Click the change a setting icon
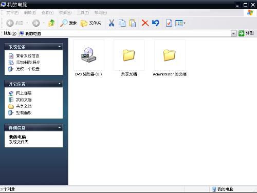The height and width of the screenshot is (193, 257). click(x=11, y=69)
